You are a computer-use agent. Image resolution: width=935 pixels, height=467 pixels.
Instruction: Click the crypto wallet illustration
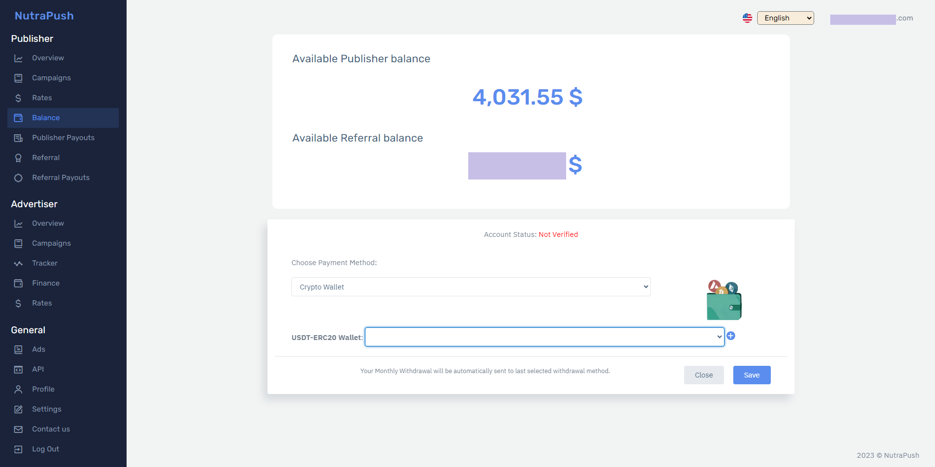click(x=724, y=300)
